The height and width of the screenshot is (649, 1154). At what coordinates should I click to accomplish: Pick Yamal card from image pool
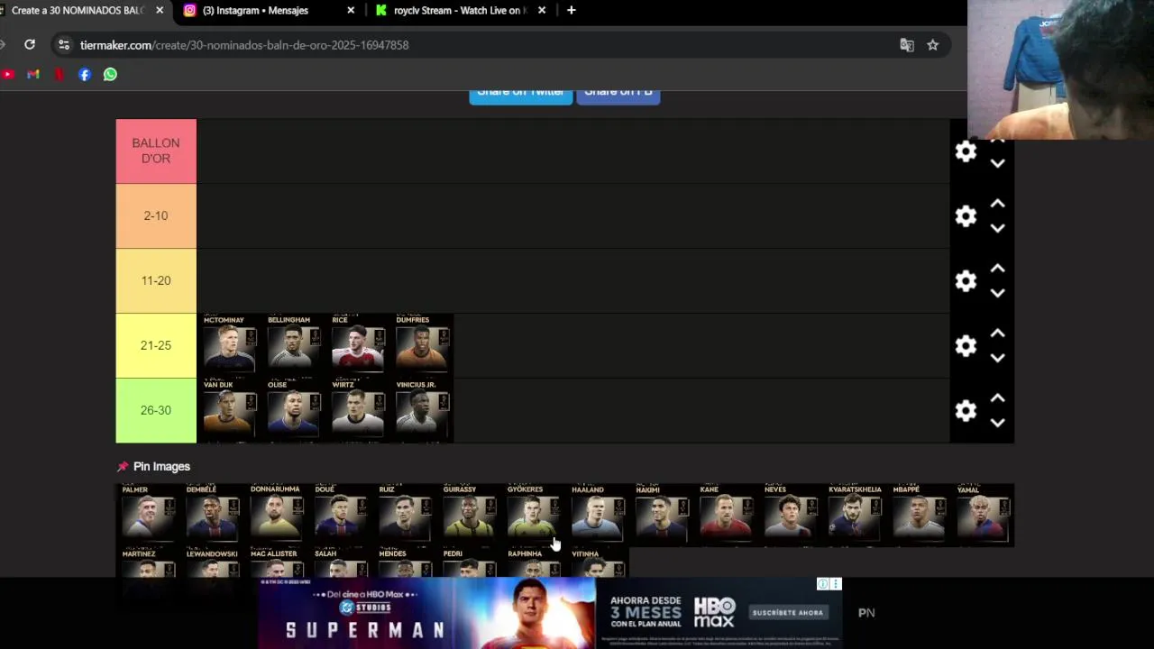coord(982,515)
